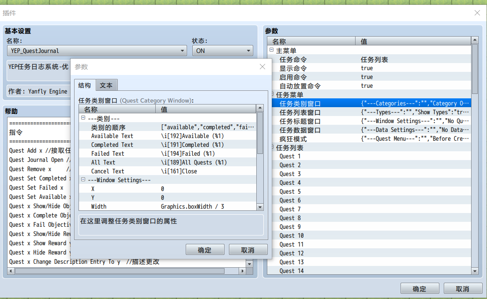Click left arrow of the 帮助 horizontal scrollbar
This screenshot has height=299, width=487.
coord(11,271)
